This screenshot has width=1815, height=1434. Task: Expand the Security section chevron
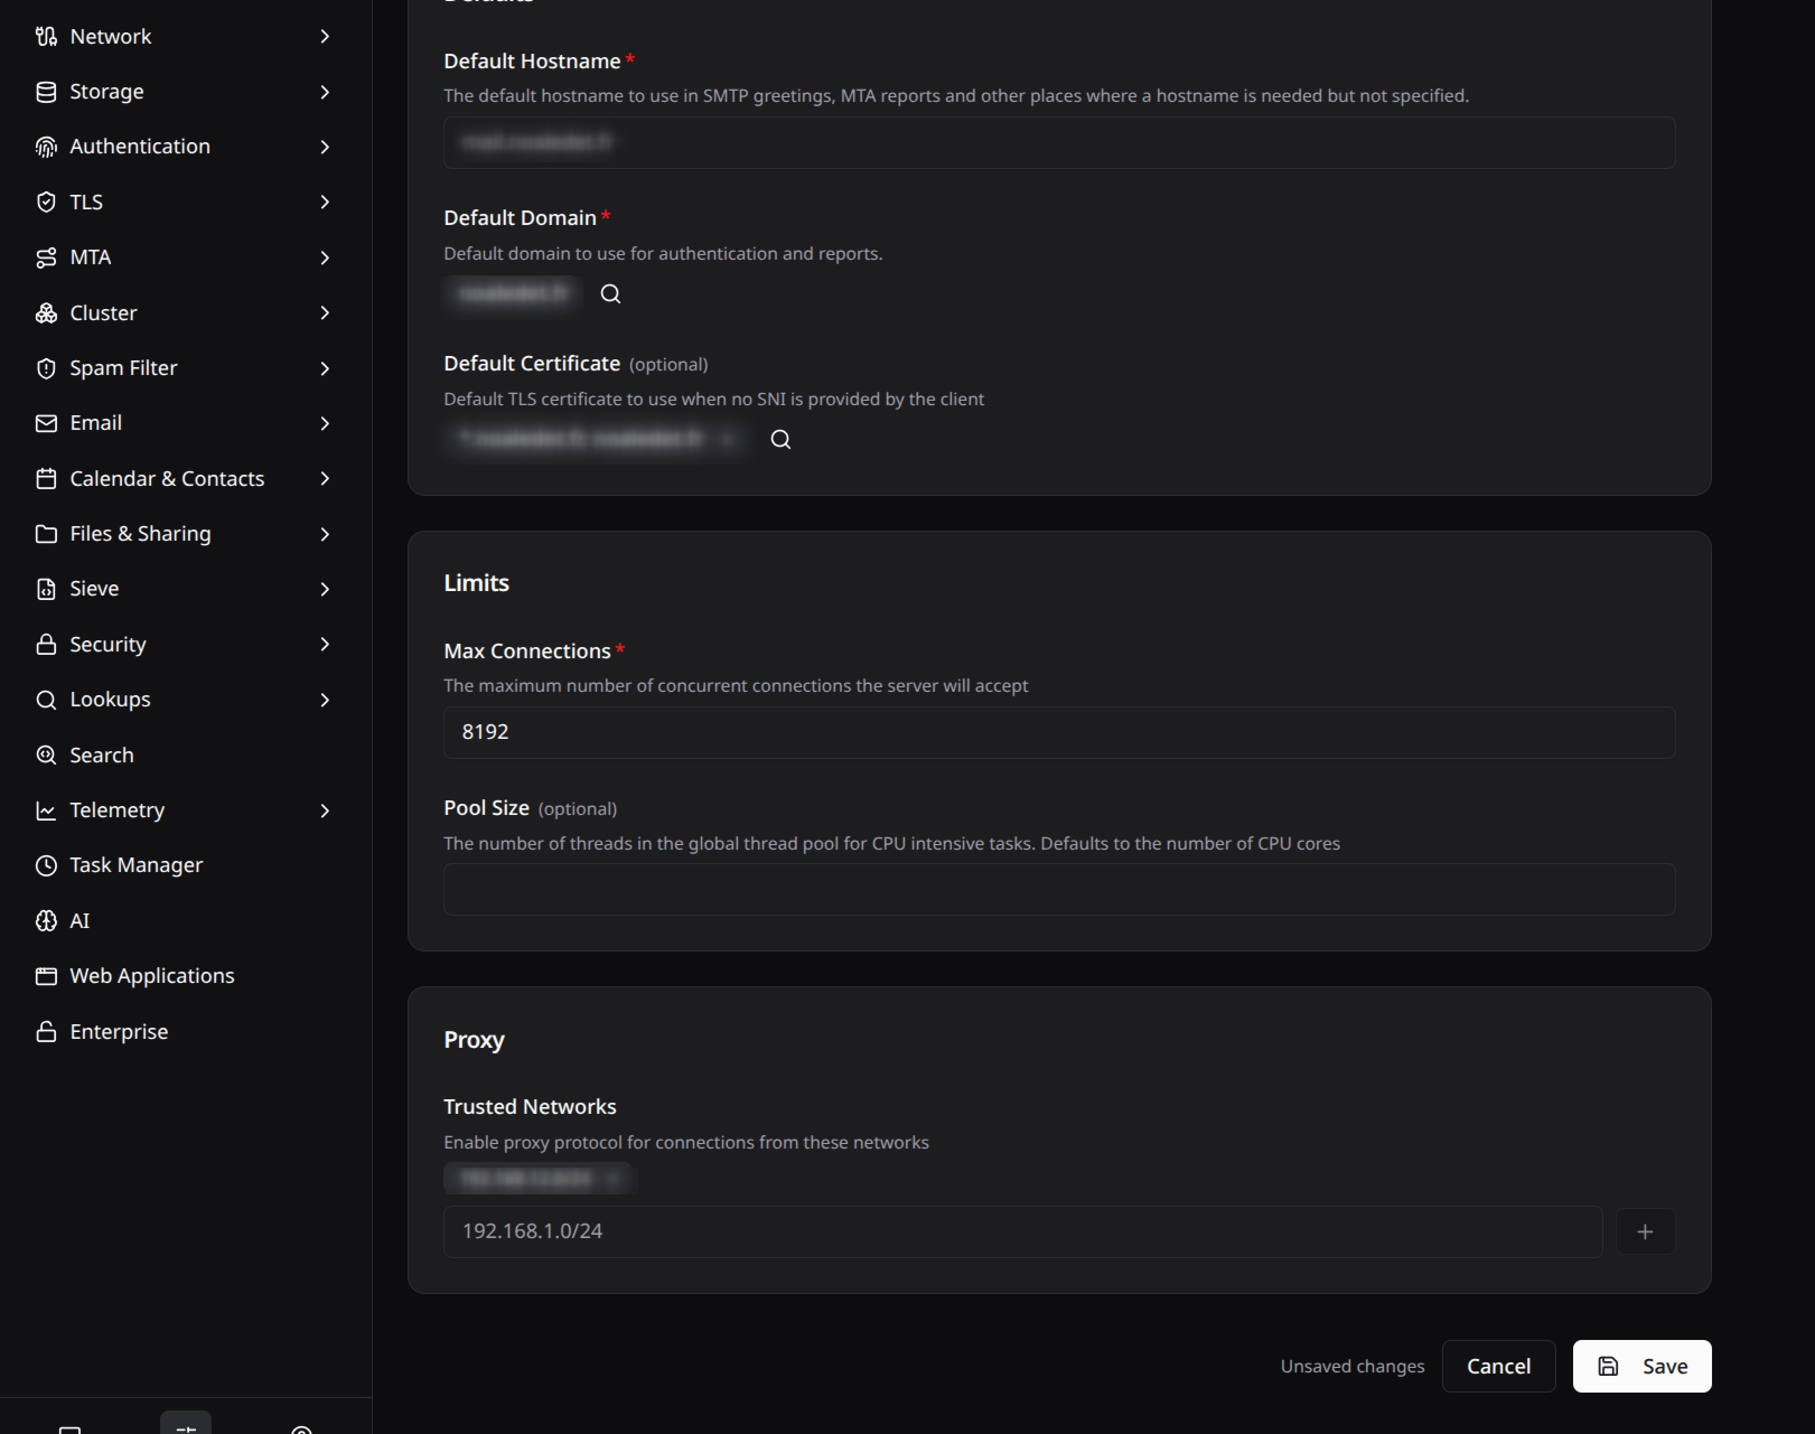(x=325, y=644)
